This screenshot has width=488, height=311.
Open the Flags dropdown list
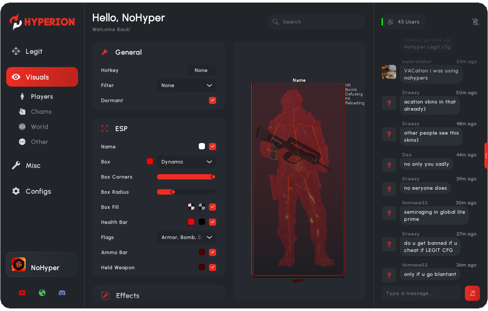[186, 237]
